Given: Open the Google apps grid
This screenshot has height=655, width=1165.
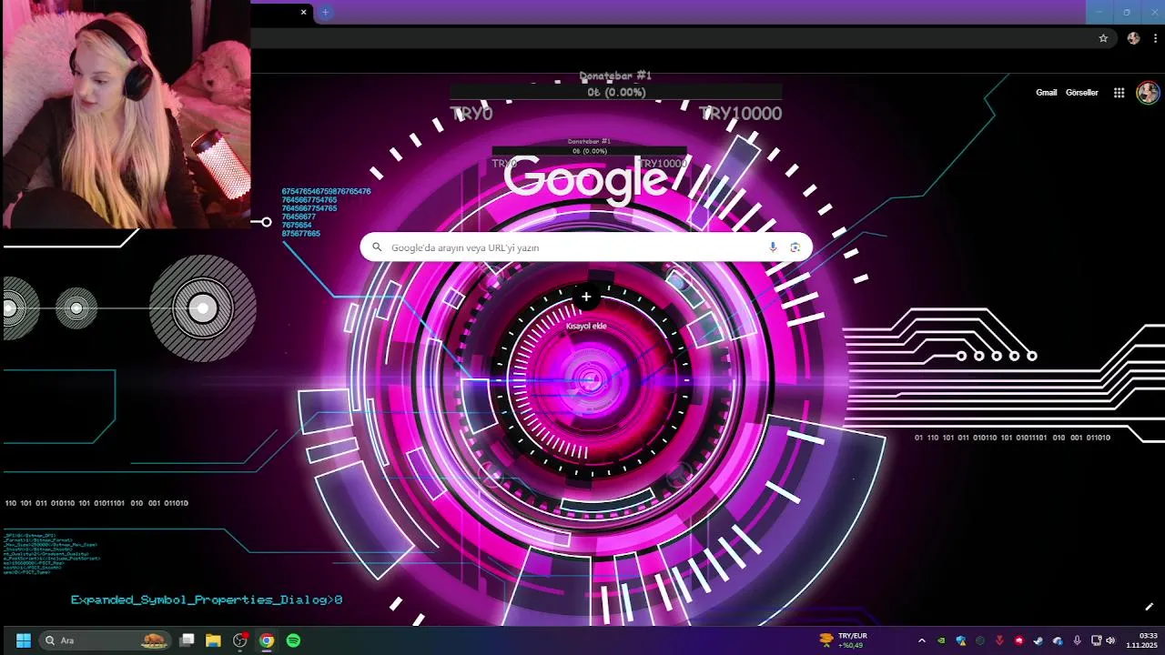Looking at the screenshot, I should [x=1119, y=93].
